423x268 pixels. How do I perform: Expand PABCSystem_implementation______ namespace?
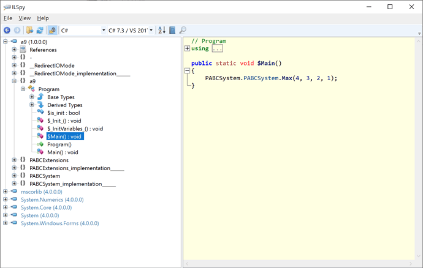coord(14,184)
